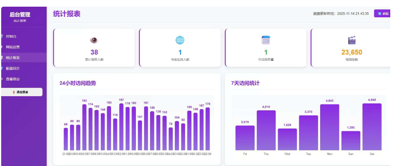Open 配置同步 from the sidebar
Screen dimensions: 395x166
click(13, 68)
